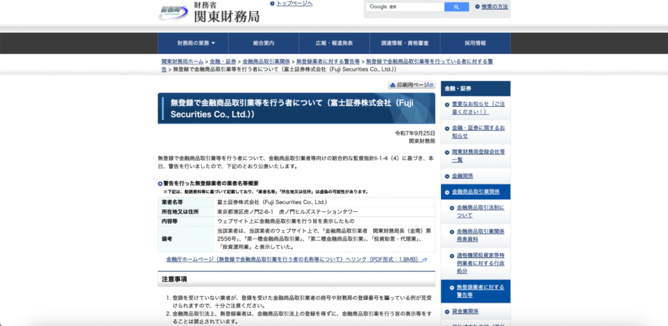This screenshot has width=668, height=326.
Task: Expand the 財務局の業務 dropdown menu
Action: click(196, 43)
